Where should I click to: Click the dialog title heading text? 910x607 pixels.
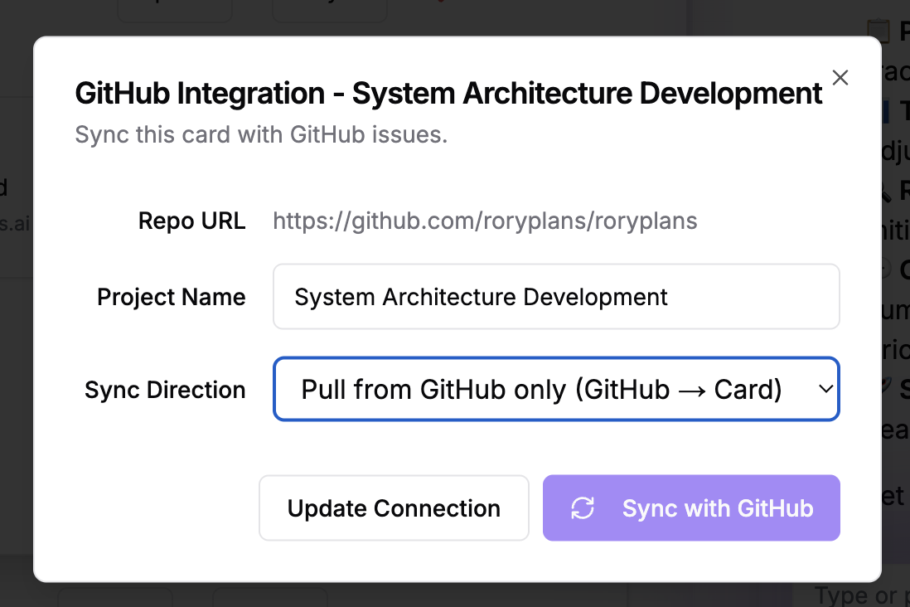(x=448, y=93)
